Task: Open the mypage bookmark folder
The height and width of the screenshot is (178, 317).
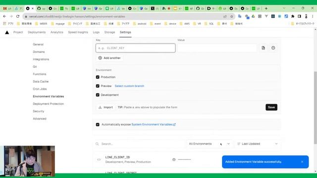Action: pyautogui.click(x=58, y=24)
